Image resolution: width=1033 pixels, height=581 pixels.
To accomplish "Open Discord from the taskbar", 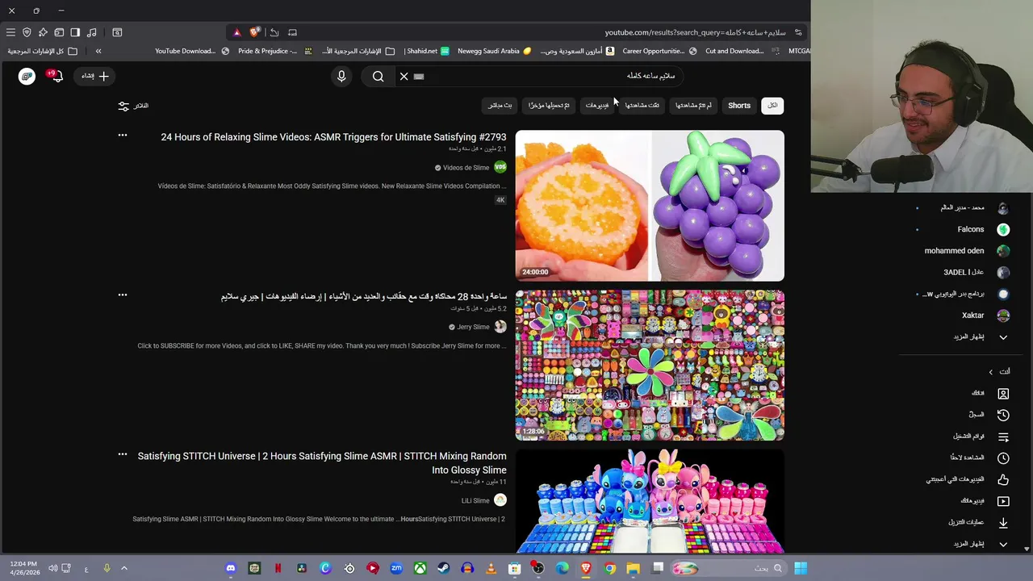I will point(231,568).
